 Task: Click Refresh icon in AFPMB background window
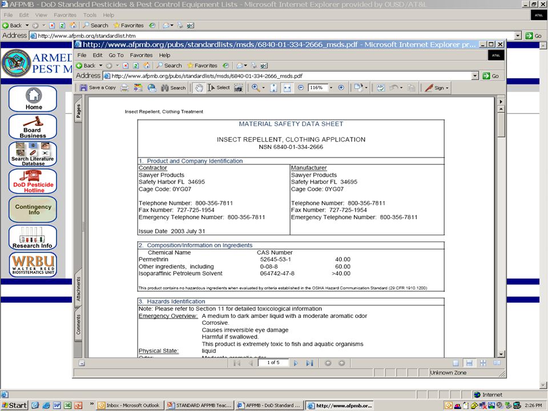pyautogui.click(x=62, y=25)
